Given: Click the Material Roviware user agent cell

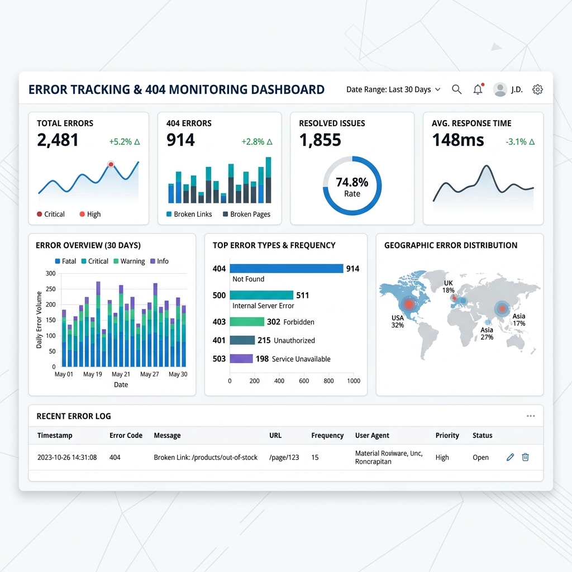Looking at the screenshot, I should tap(389, 457).
